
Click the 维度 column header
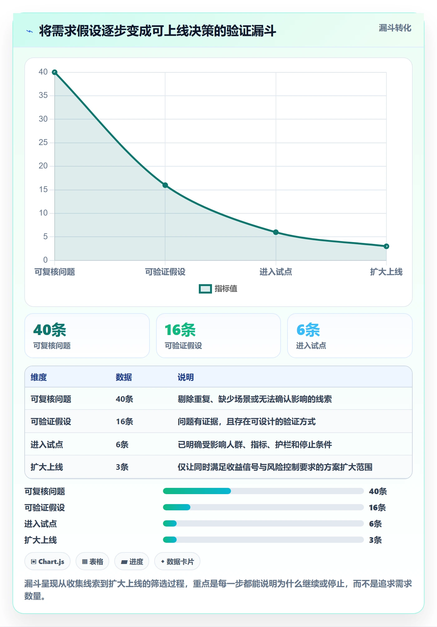tap(39, 377)
